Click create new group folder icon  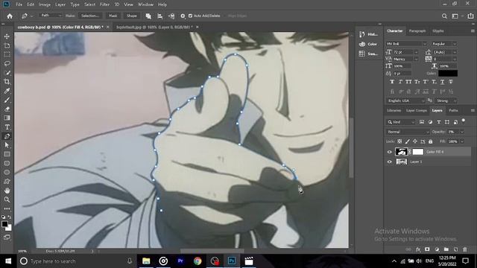point(446,249)
